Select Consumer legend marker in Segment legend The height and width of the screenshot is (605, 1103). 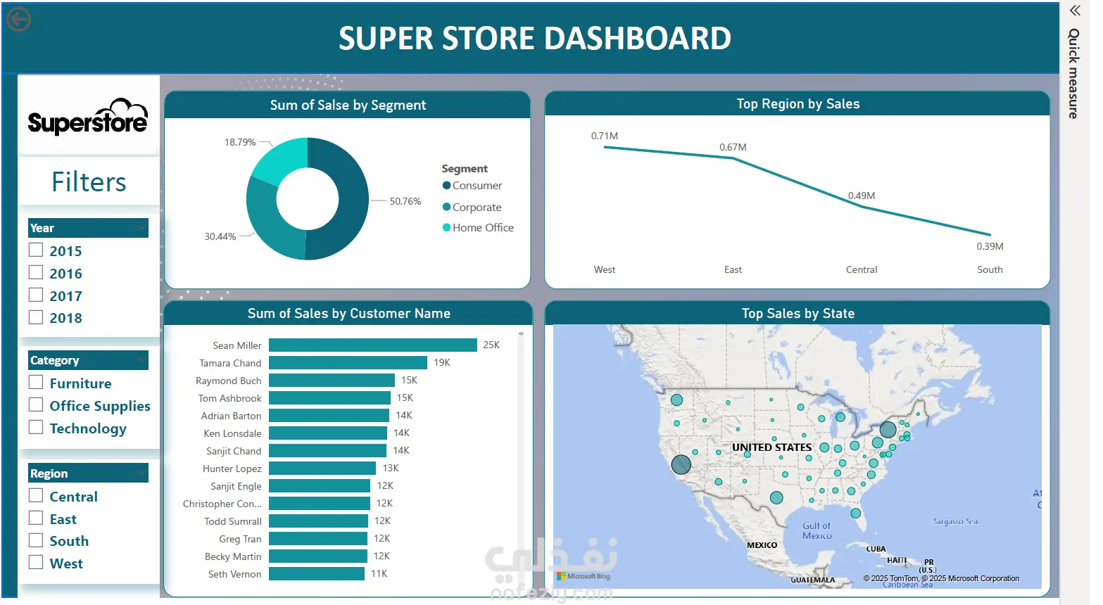pos(446,186)
